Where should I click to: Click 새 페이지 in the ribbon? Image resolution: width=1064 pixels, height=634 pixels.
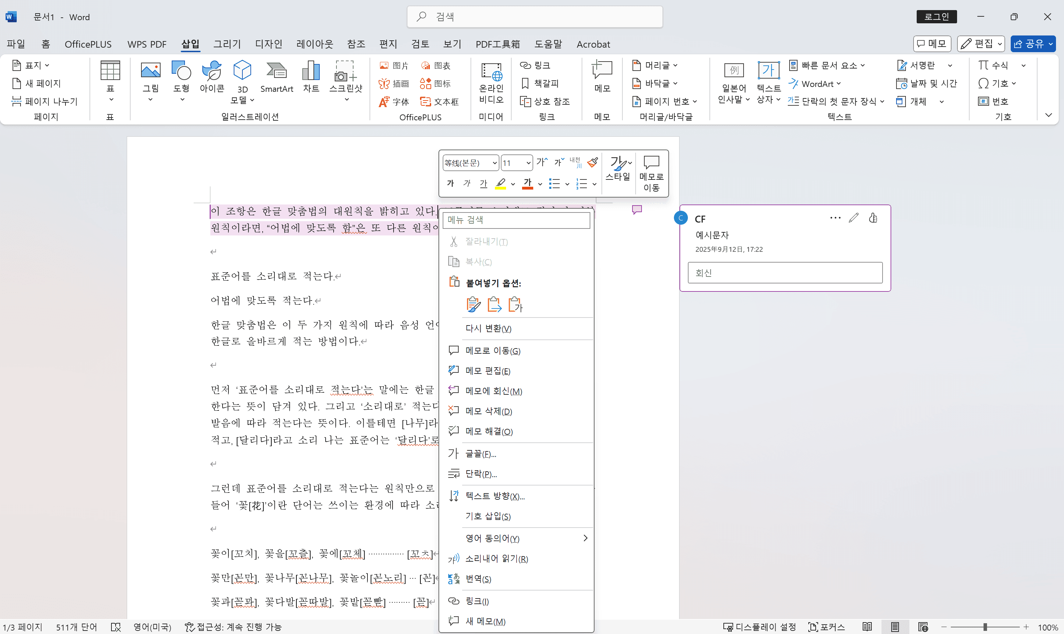coord(37,83)
